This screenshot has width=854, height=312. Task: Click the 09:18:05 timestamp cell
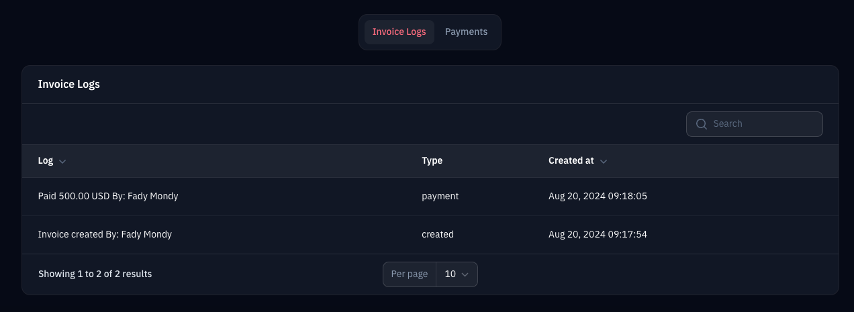click(x=598, y=197)
